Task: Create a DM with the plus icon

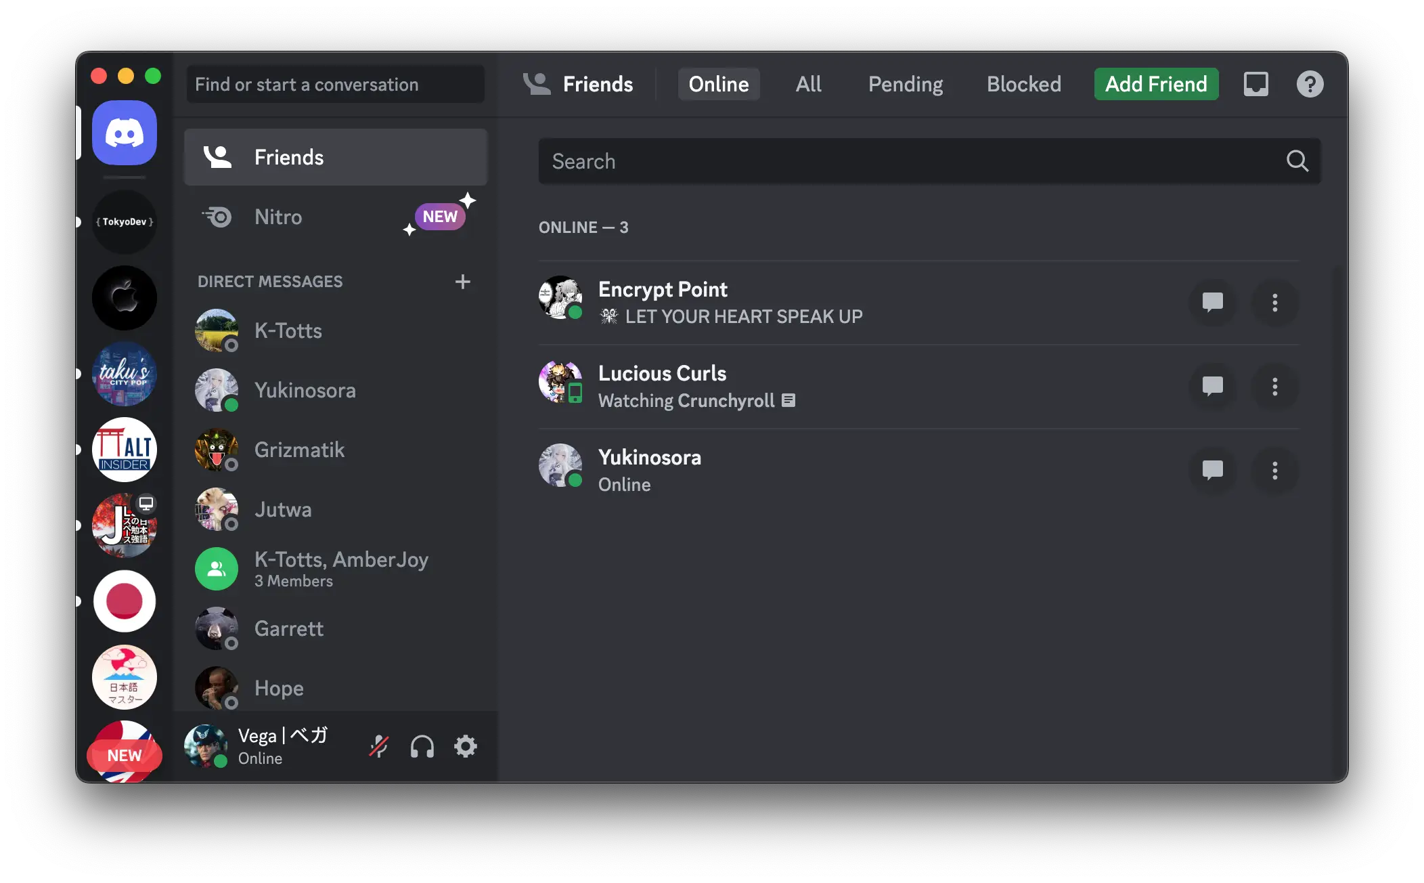Action: pyautogui.click(x=463, y=282)
